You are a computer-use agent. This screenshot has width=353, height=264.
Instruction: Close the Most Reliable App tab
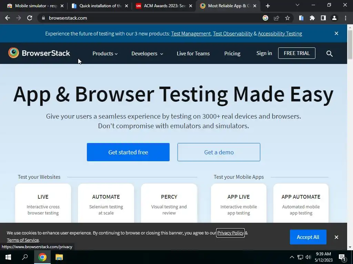click(x=255, y=6)
